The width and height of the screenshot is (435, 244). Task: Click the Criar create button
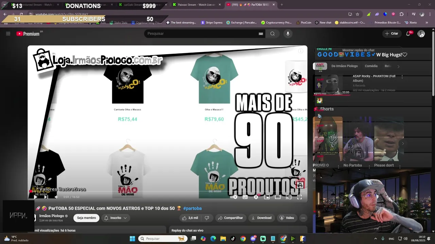coord(391,34)
